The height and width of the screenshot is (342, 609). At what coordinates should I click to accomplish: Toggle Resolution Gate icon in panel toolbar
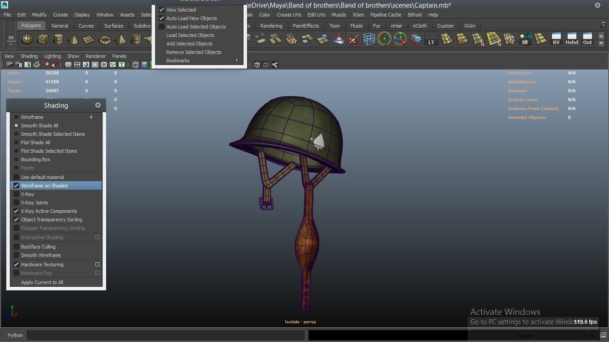click(x=86, y=65)
